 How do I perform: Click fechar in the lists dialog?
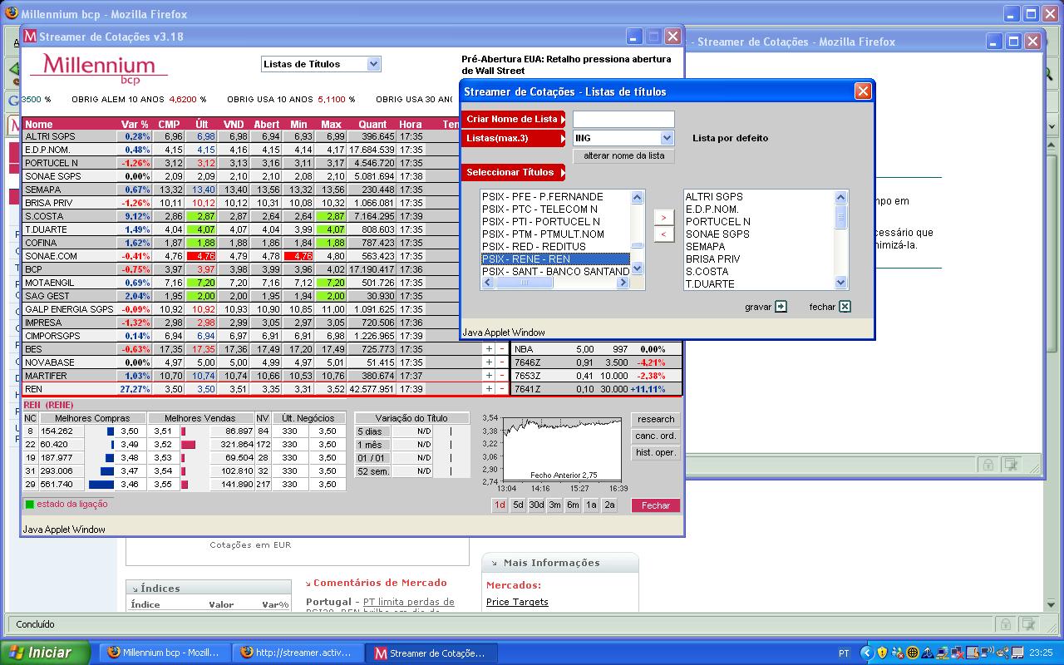pyautogui.click(x=830, y=307)
